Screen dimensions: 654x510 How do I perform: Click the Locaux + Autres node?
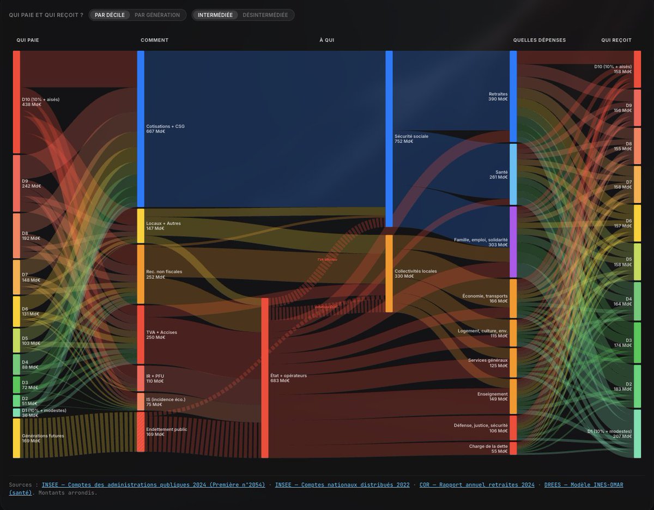pyautogui.click(x=141, y=226)
